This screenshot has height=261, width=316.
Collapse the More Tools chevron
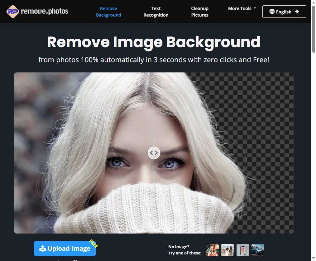tap(255, 8)
